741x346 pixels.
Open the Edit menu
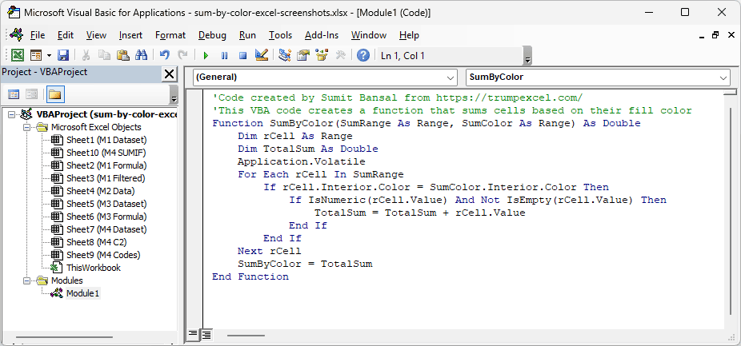[x=66, y=35]
